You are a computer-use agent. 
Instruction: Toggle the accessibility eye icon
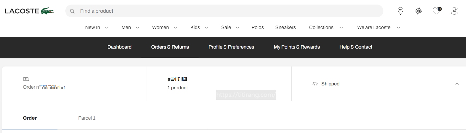(418, 11)
